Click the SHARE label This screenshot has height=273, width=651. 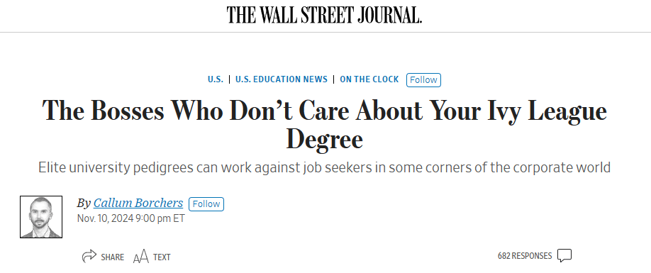coord(113,257)
